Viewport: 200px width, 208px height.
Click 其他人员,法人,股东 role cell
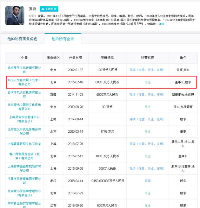tap(183, 144)
